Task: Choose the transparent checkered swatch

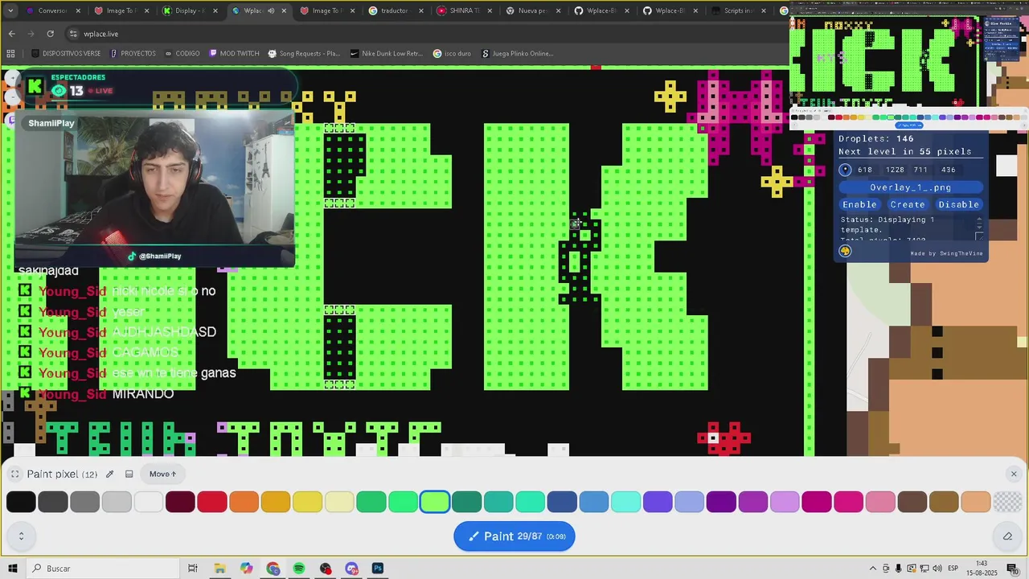Action: pos(1007,502)
